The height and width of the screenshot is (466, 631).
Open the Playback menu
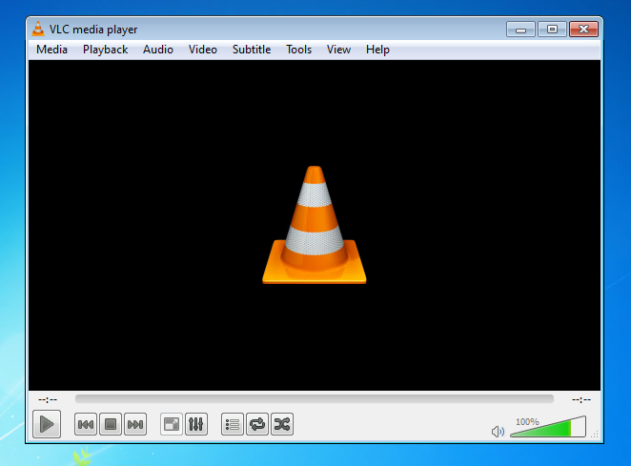coord(105,50)
